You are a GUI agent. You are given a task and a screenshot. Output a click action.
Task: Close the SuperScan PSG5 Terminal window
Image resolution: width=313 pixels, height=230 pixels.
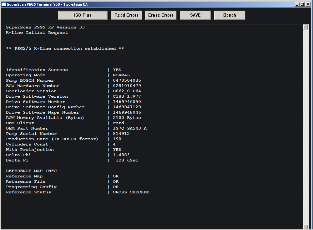tap(308, 4)
